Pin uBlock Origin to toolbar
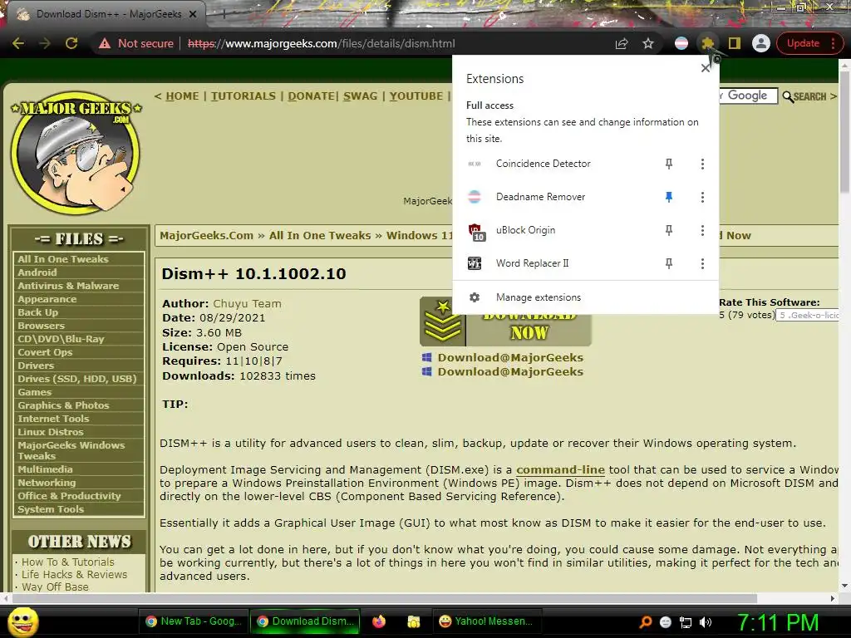The height and width of the screenshot is (638, 851). (x=669, y=230)
